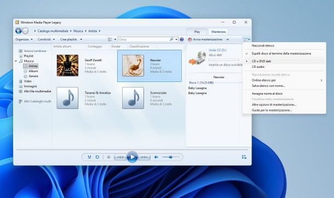Sort by Artista album column header
The image size is (334, 198).
[62, 46]
